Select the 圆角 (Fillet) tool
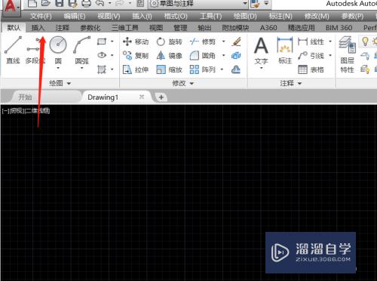Screen dimensions: 377x281 [203, 55]
